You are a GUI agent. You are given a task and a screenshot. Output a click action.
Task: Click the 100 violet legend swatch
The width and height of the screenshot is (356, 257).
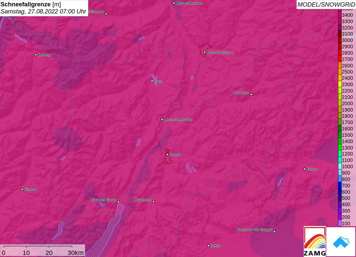(340, 223)
